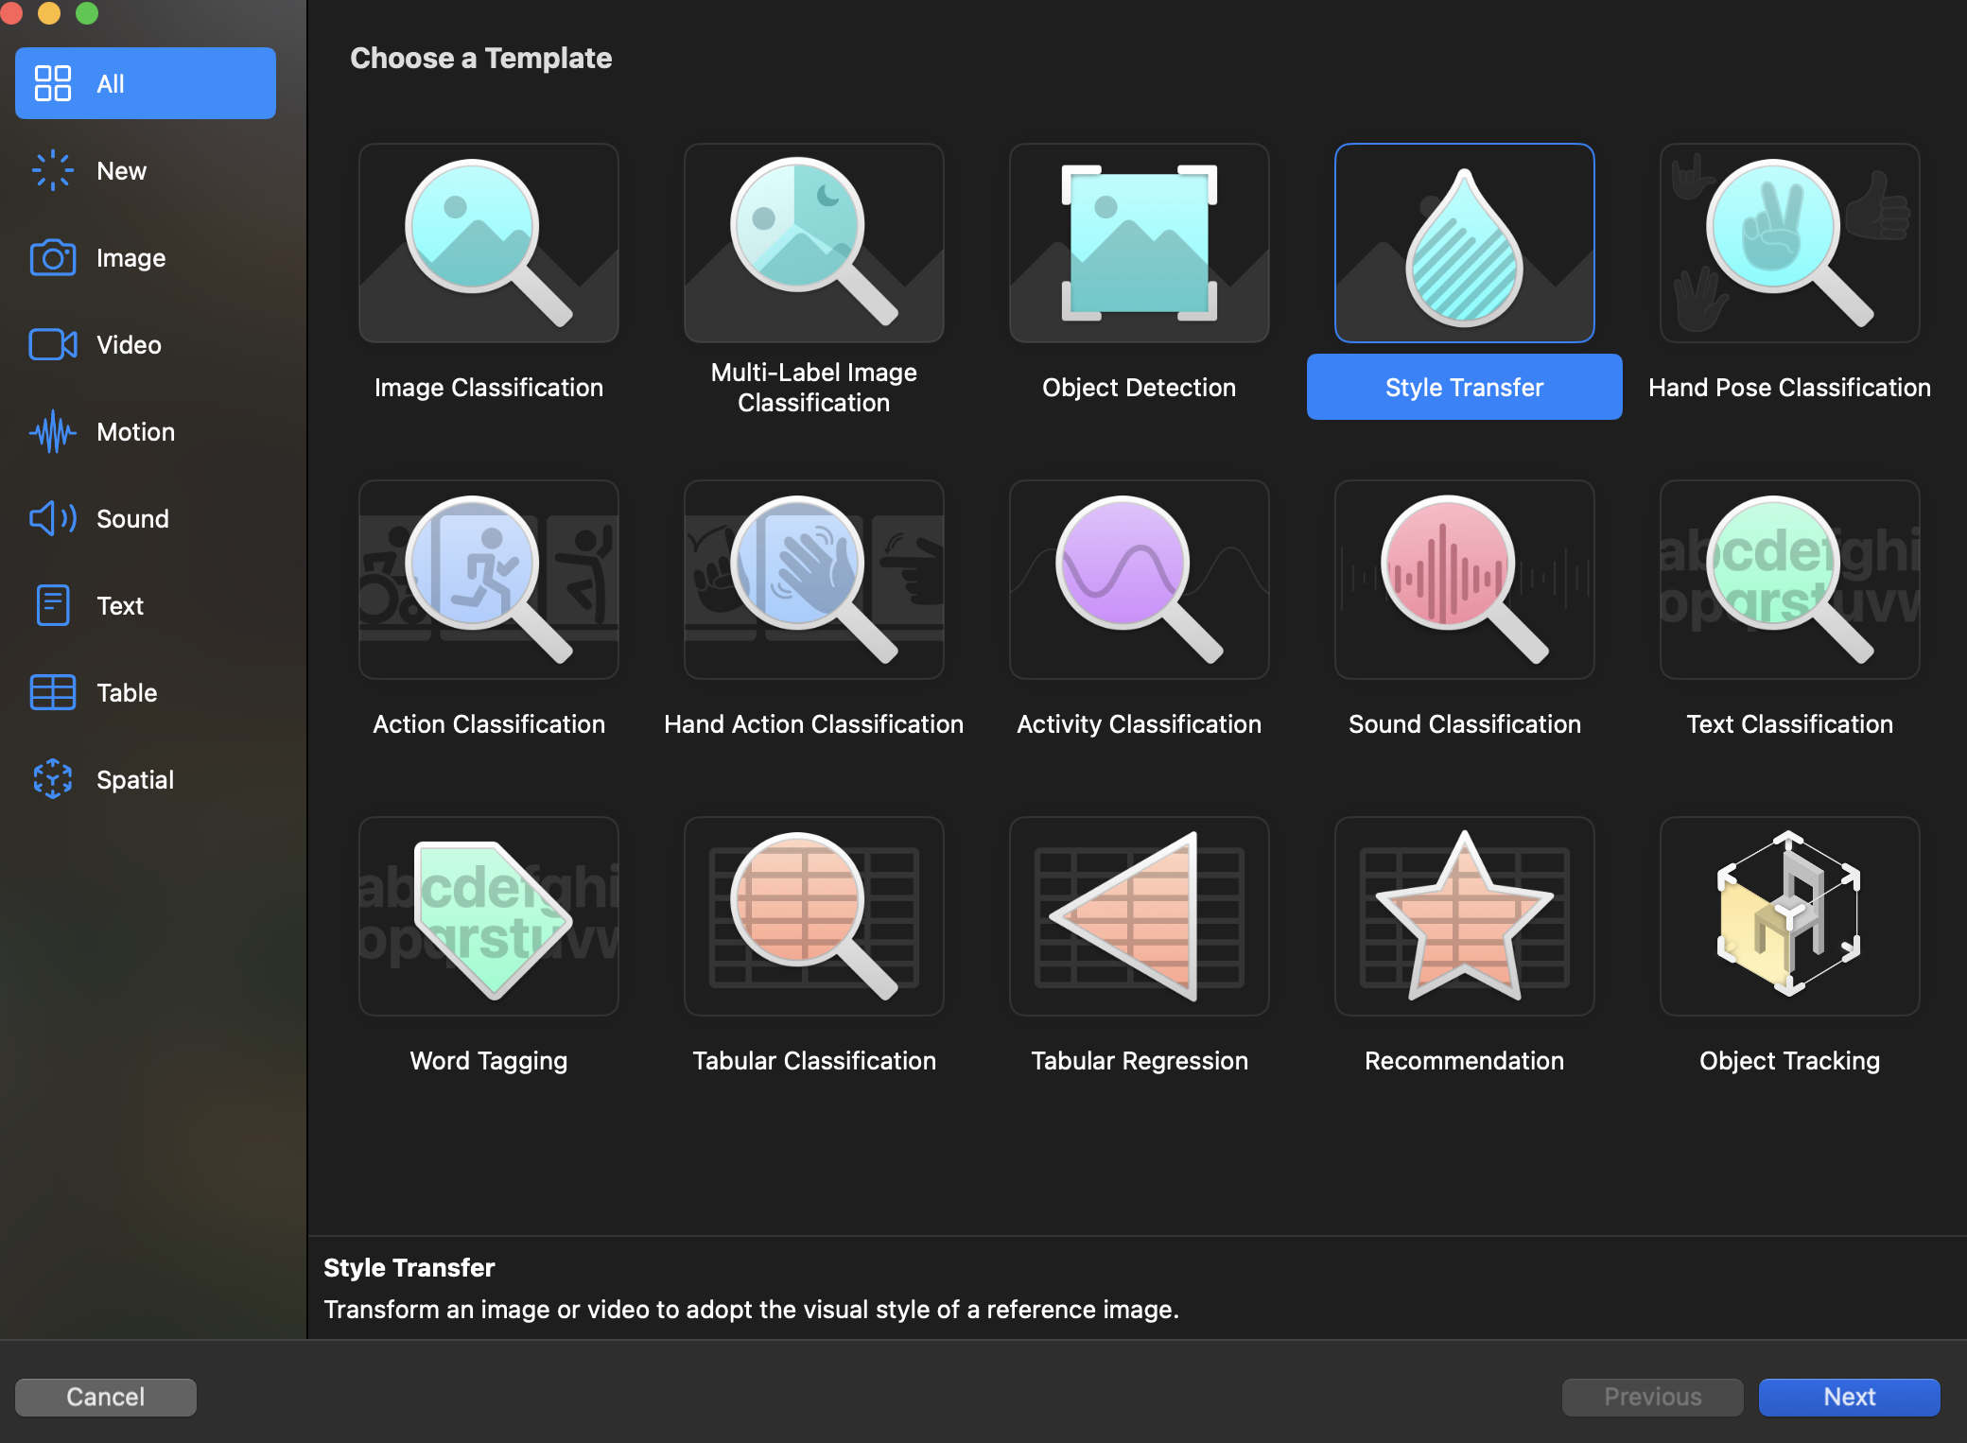1967x1443 pixels.
Task: Select the Word Tagging template icon
Action: 488,916
